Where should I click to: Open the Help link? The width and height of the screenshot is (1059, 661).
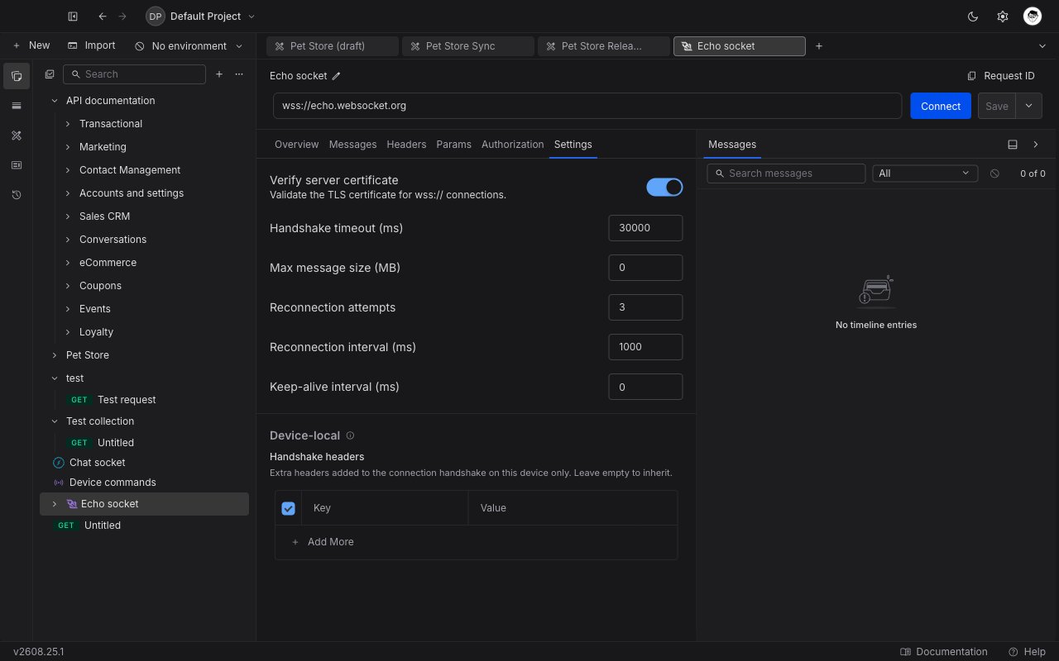[x=1027, y=652]
